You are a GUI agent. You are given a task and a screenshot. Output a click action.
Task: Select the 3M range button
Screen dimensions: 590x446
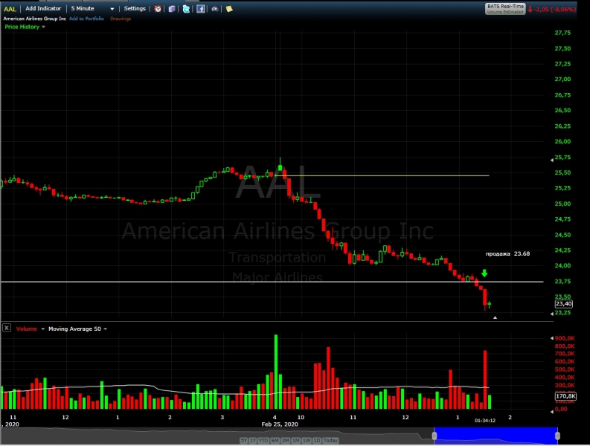coord(285,440)
